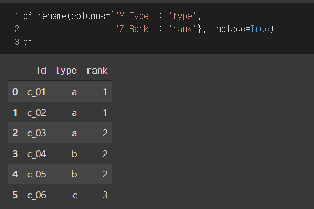The image size is (314, 209).
Task: Select cell c_05 in the table
Action: (36, 174)
